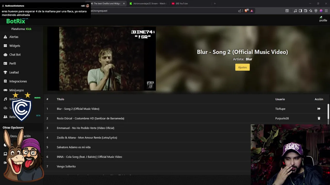
Task: Delete the Rocío Dúrcal song request
Action: pos(319,118)
